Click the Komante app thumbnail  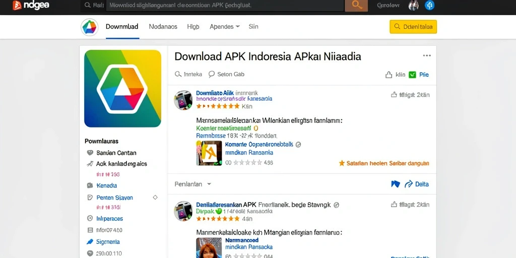[209, 153]
